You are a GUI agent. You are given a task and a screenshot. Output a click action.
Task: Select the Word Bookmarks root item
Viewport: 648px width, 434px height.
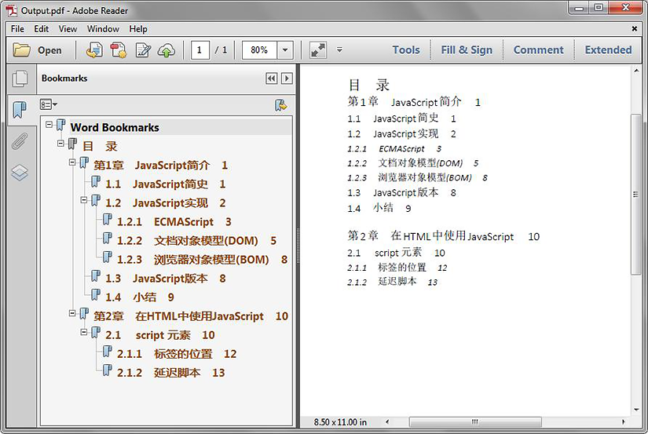115,128
